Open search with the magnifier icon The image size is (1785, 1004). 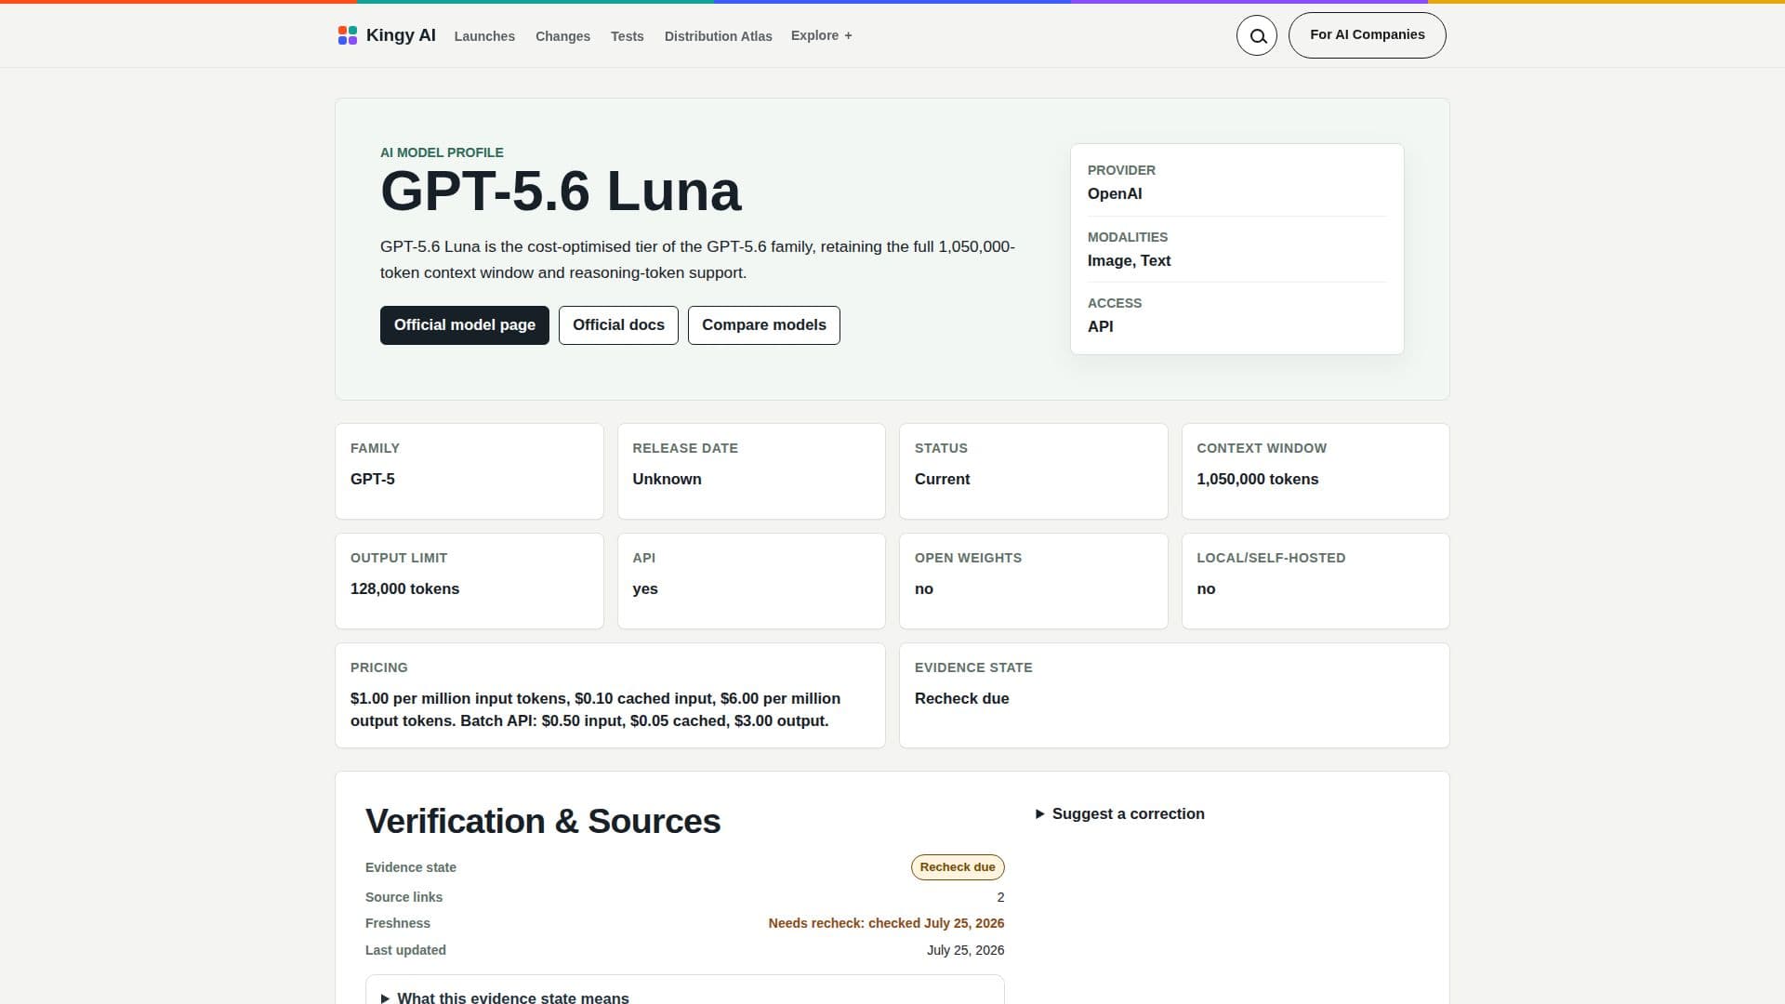[1257, 35]
